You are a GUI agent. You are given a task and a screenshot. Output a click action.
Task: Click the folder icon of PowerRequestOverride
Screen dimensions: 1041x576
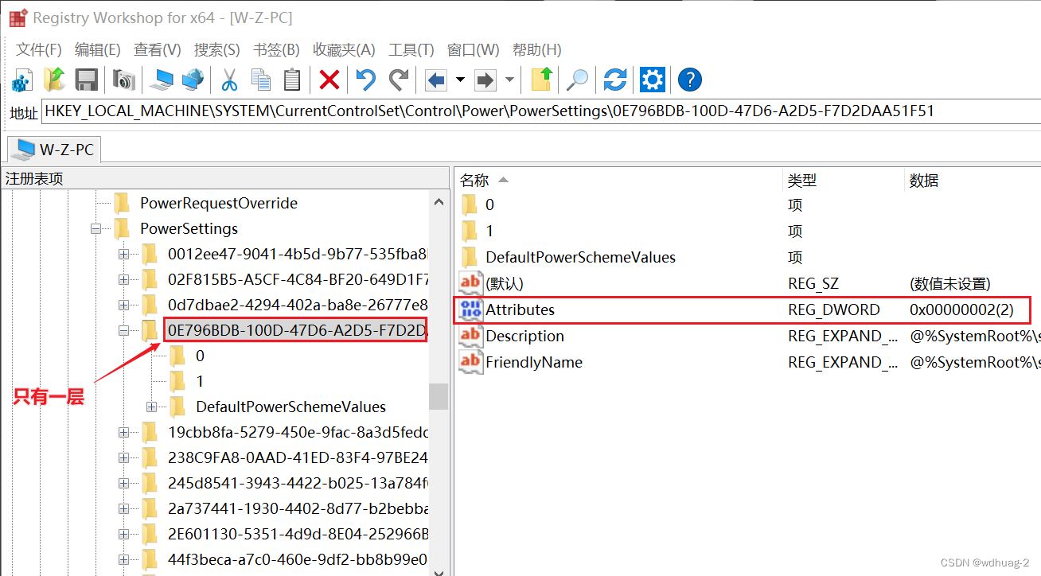(x=122, y=203)
